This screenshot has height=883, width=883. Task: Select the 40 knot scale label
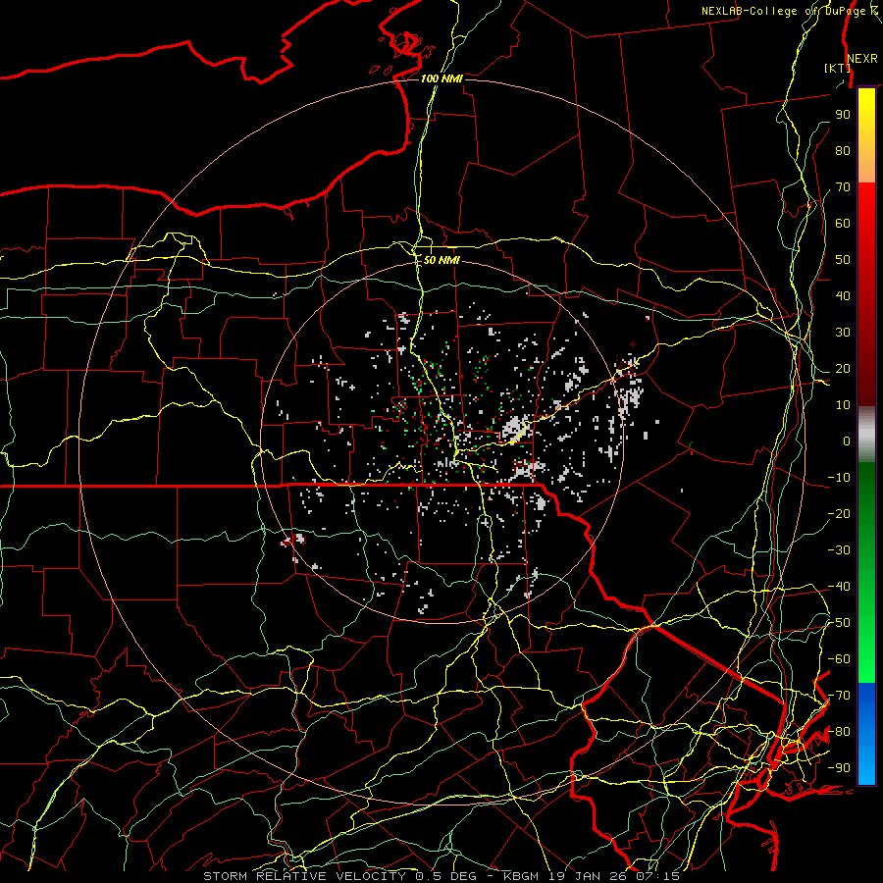pyautogui.click(x=843, y=295)
